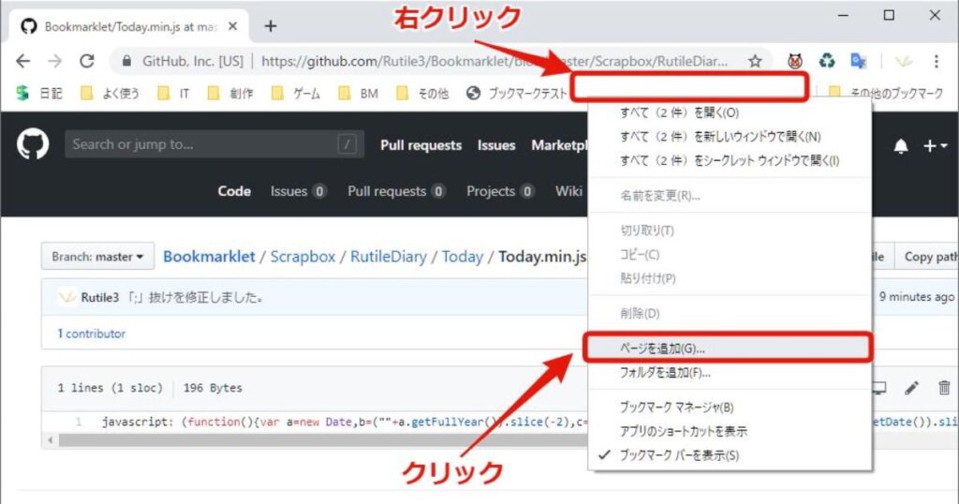Screen dimensions: 959x504
Task: Click the ブックマークテスト bookmark
Action: coord(517,93)
